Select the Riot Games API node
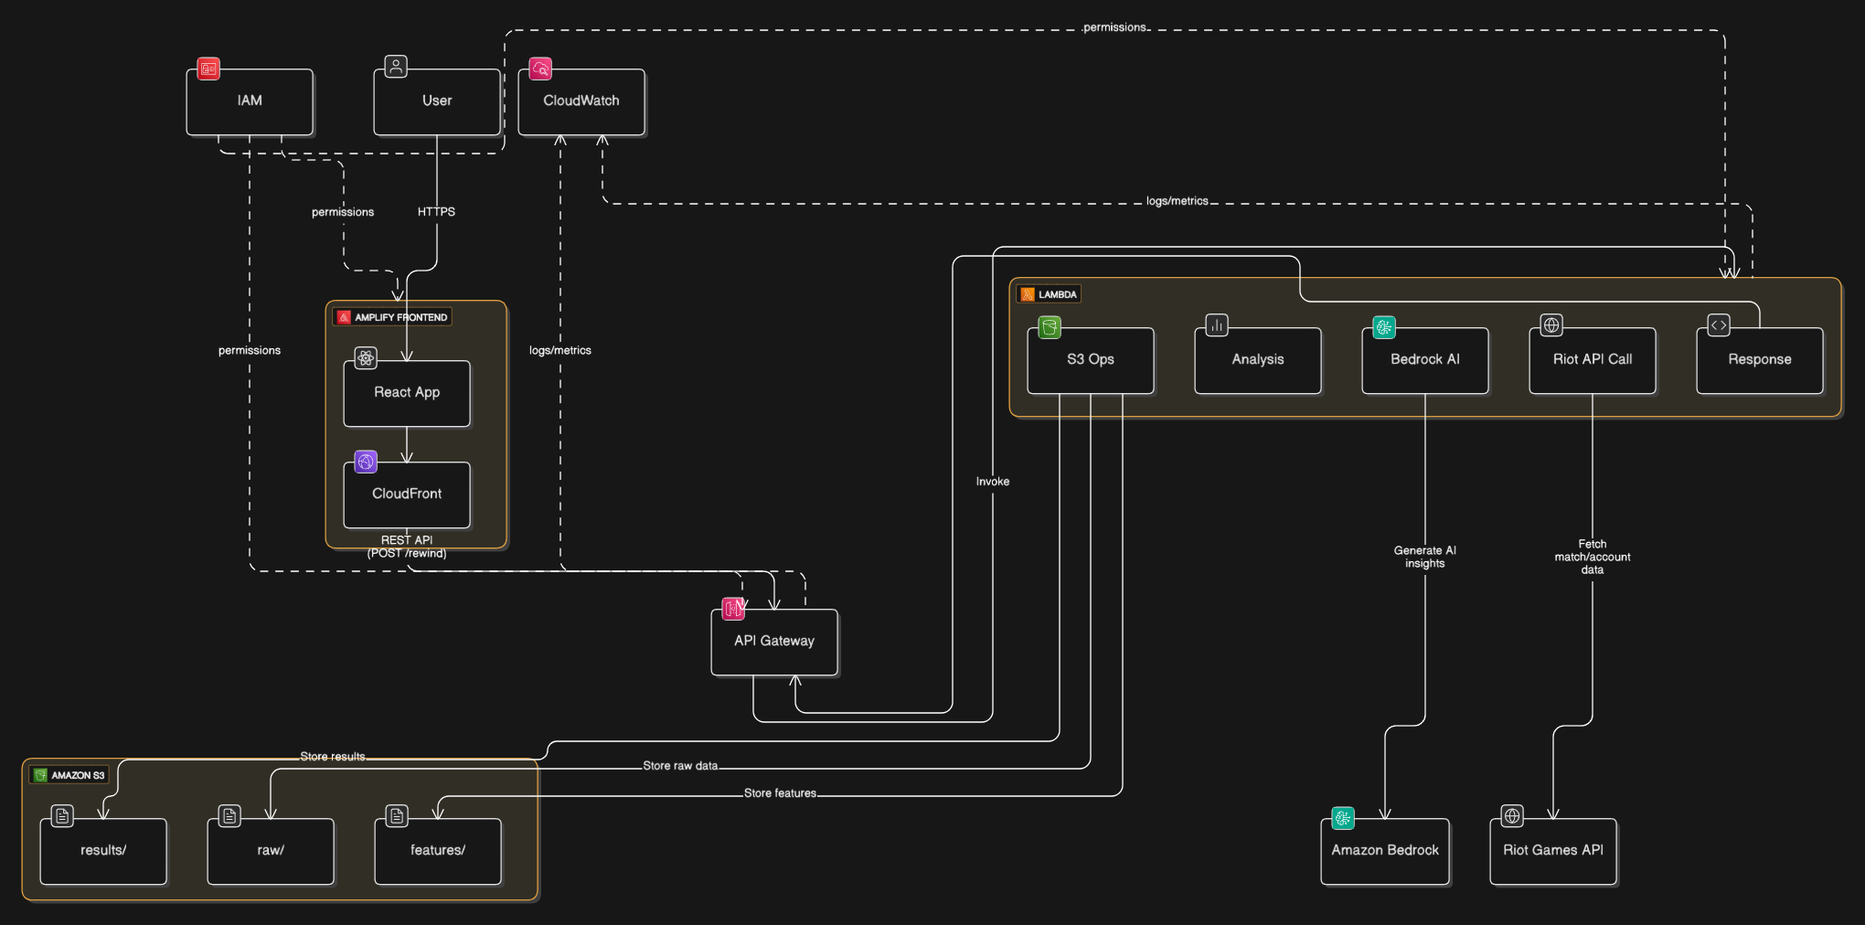Viewport: 1865px width, 925px height. tap(1553, 851)
